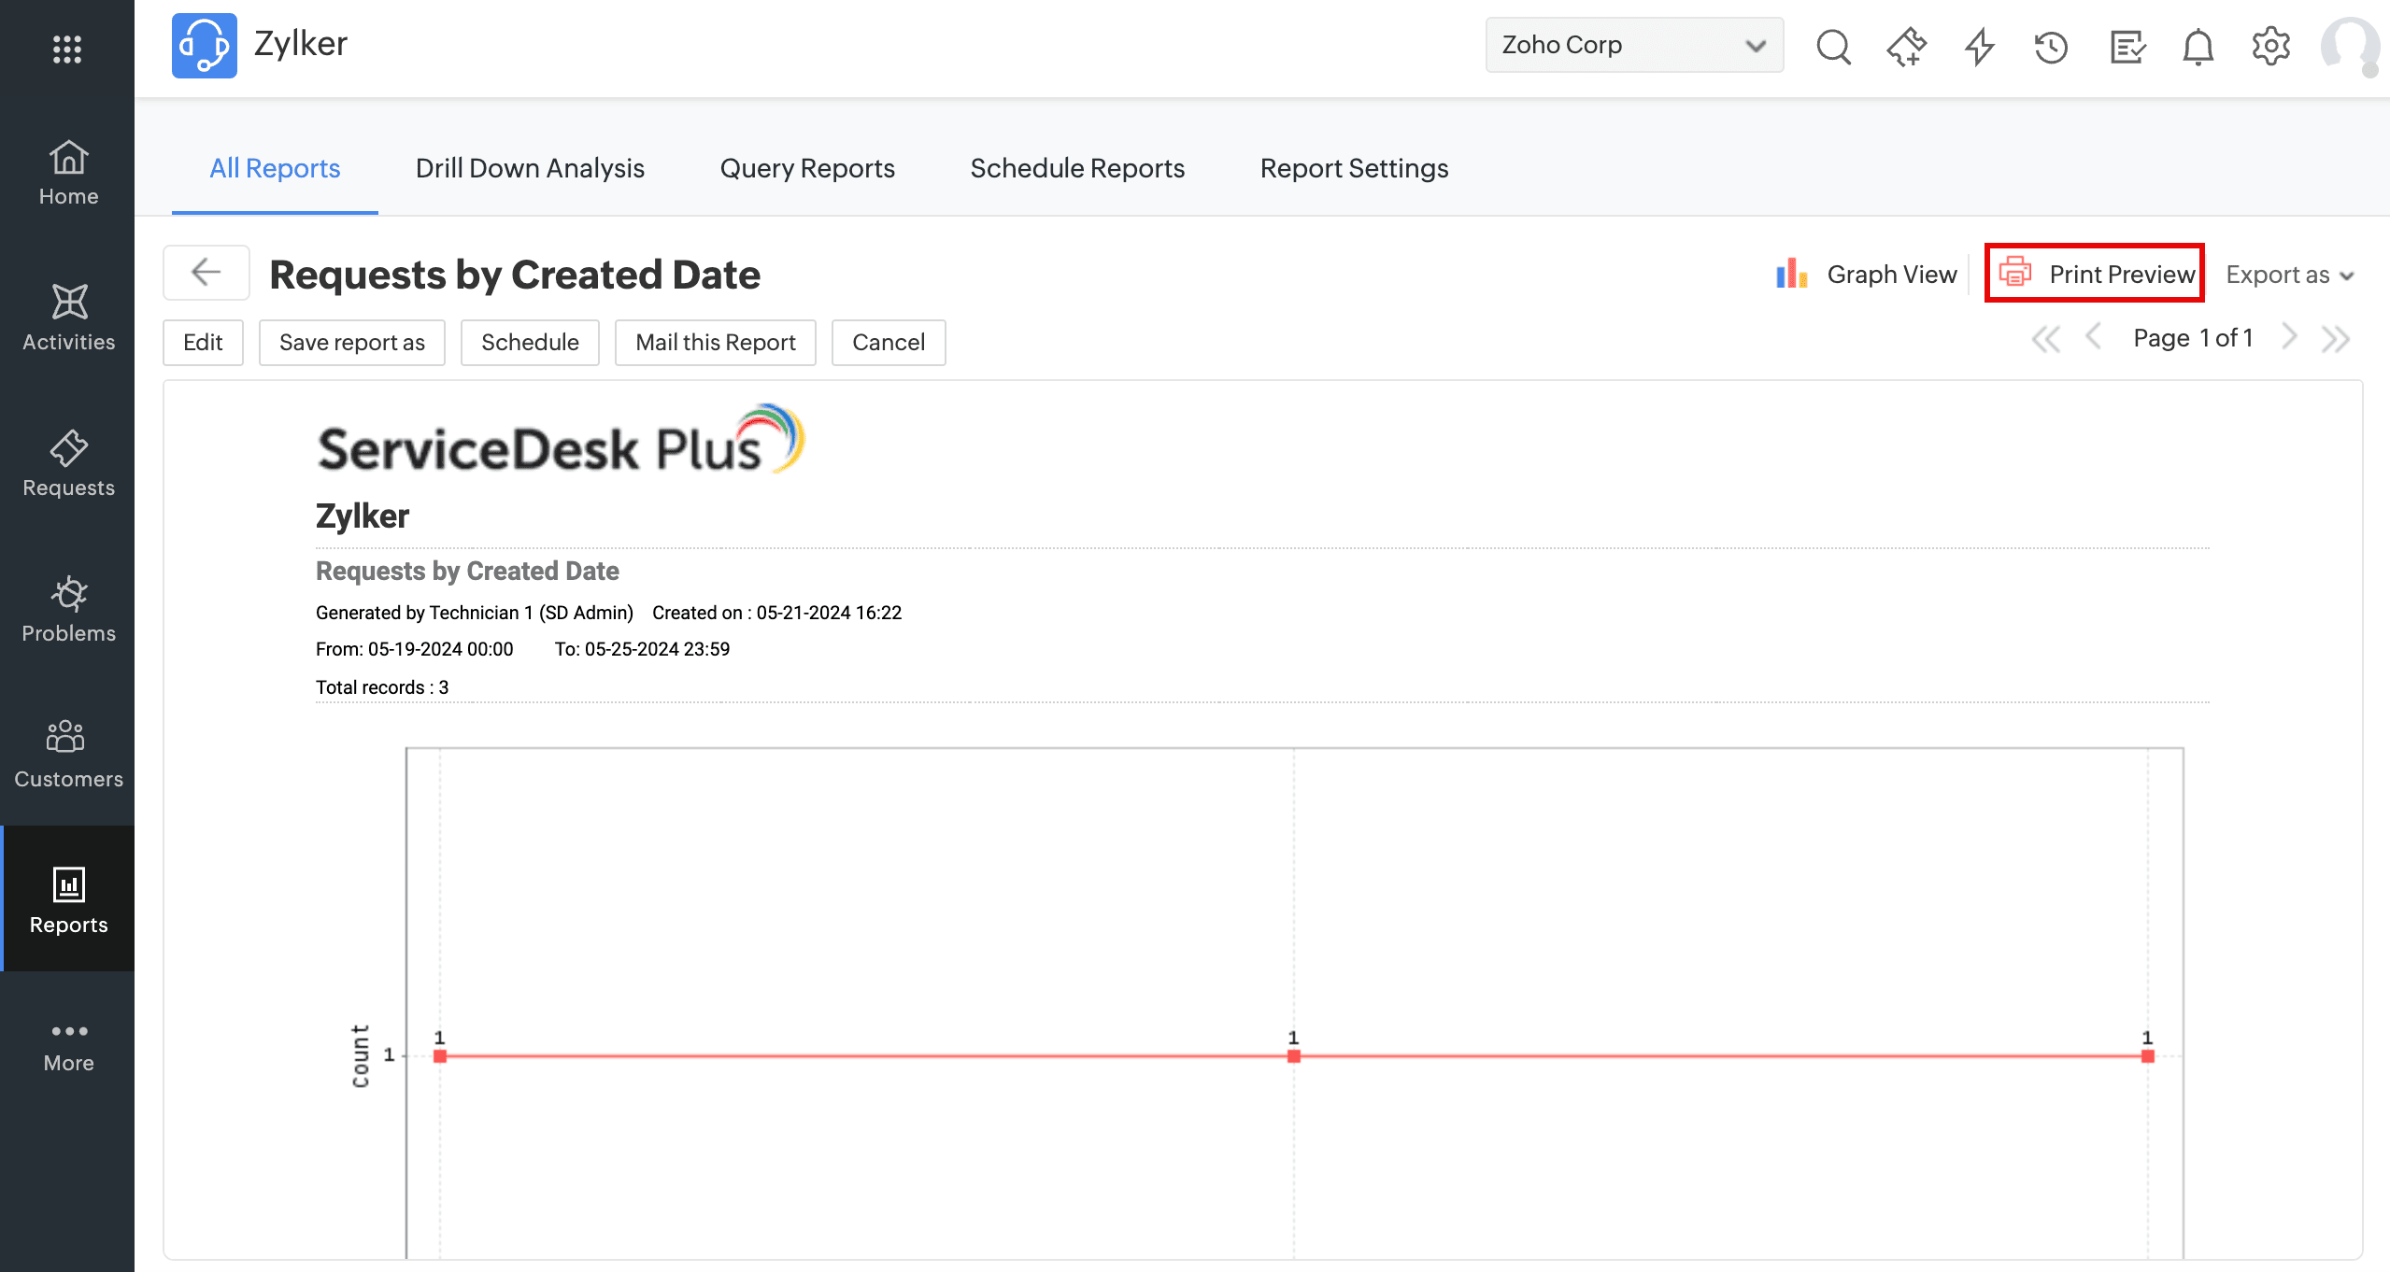Click the search magnifier icon
This screenshot has width=2390, height=1272.
point(1832,46)
